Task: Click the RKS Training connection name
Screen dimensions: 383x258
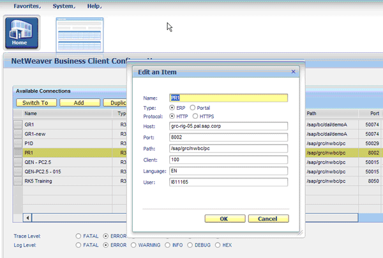Action: click(38, 181)
